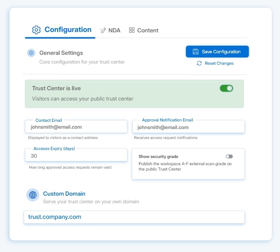Screen dimensions: 280x252
Task: Click the 'Trust Center is live' text
Action: (56, 88)
